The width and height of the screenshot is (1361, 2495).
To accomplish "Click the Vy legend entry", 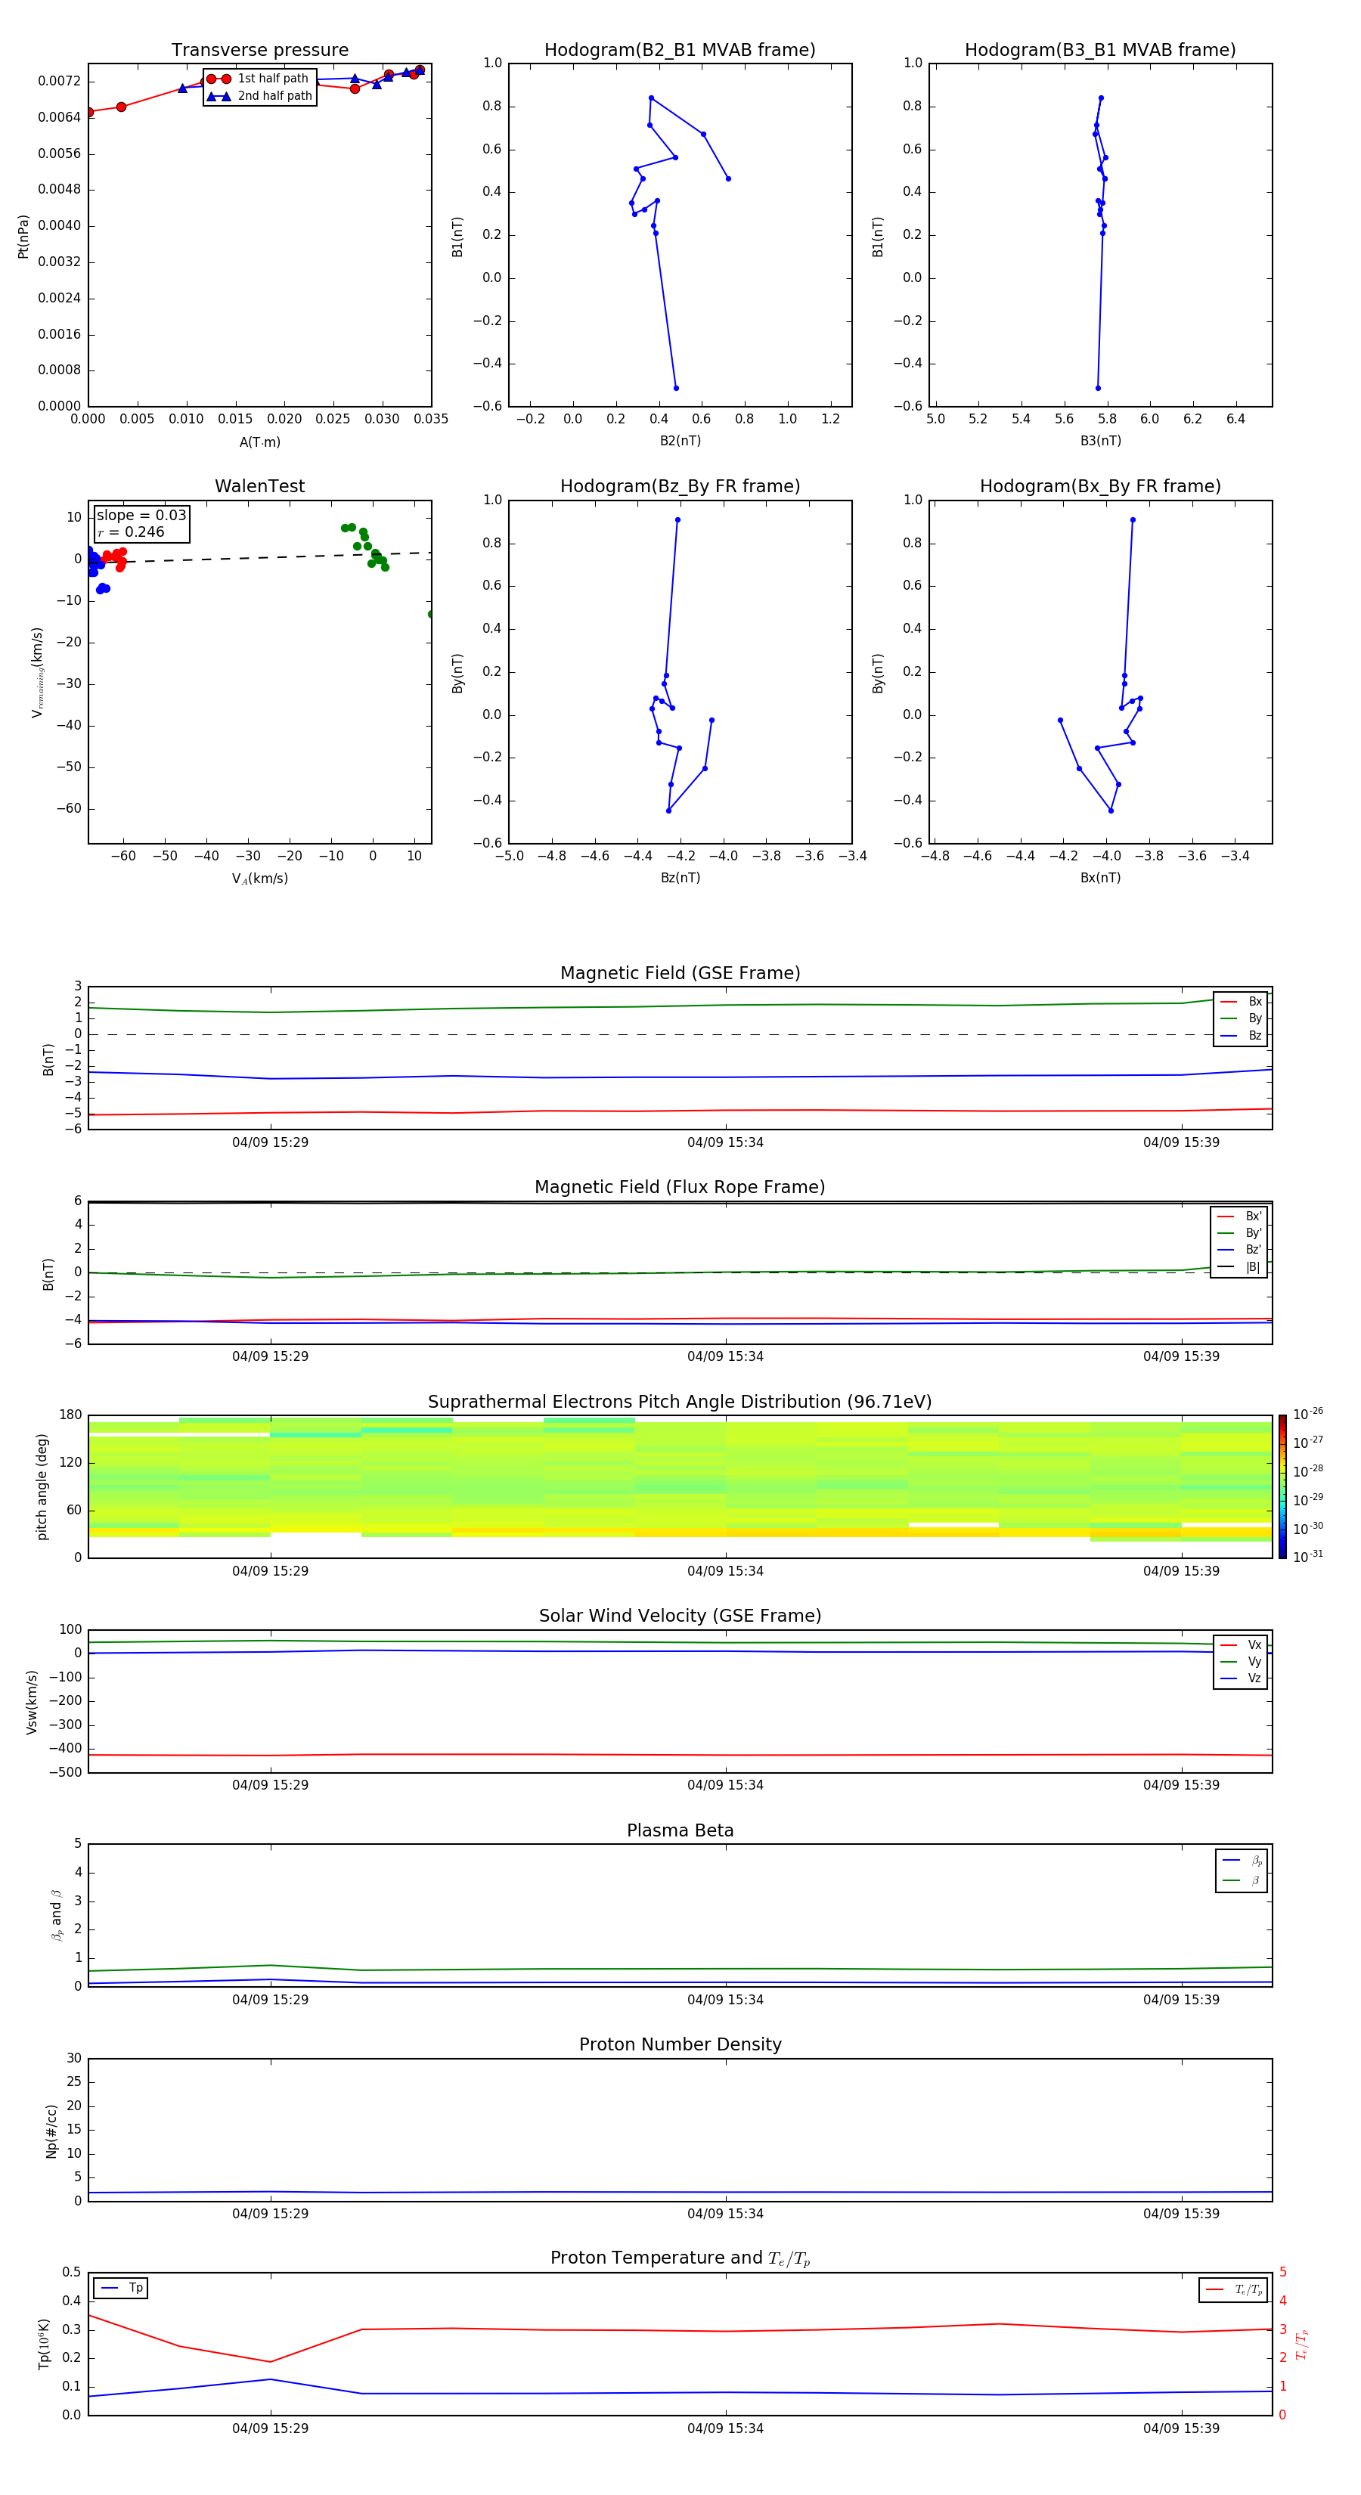I will pyautogui.click(x=1241, y=1661).
